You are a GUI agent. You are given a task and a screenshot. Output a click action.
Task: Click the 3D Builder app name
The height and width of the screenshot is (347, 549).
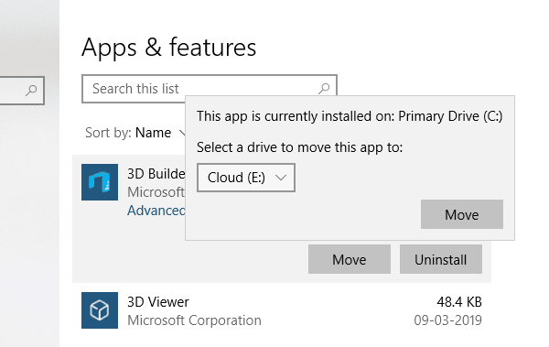(156, 174)
